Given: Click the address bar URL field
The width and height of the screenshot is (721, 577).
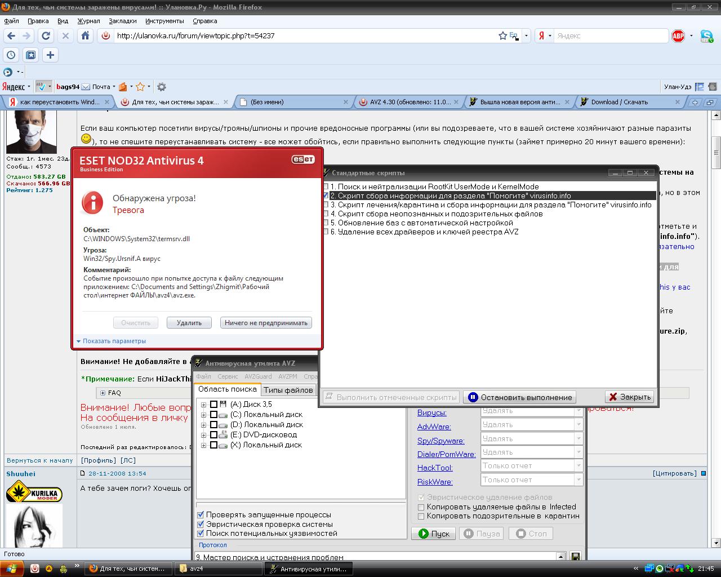Looking at the screenshot, I should [304, 35].
